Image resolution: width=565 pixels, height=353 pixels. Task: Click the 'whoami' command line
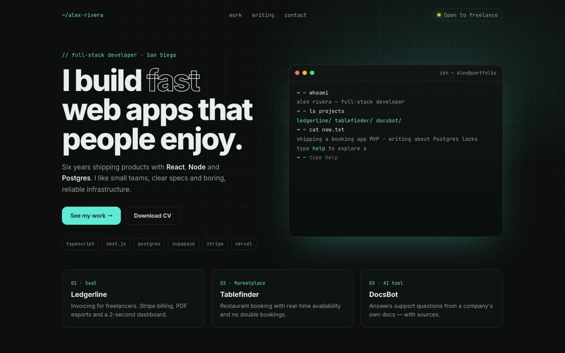(313, 93)
